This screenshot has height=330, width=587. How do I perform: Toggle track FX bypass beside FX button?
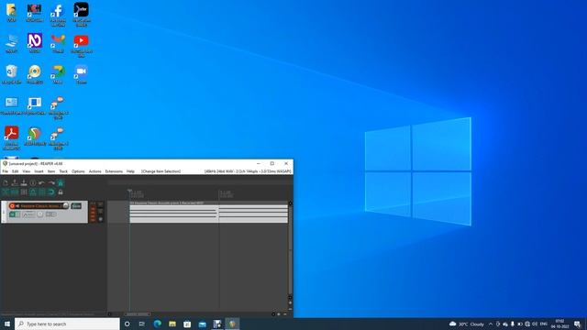[17, 214]
